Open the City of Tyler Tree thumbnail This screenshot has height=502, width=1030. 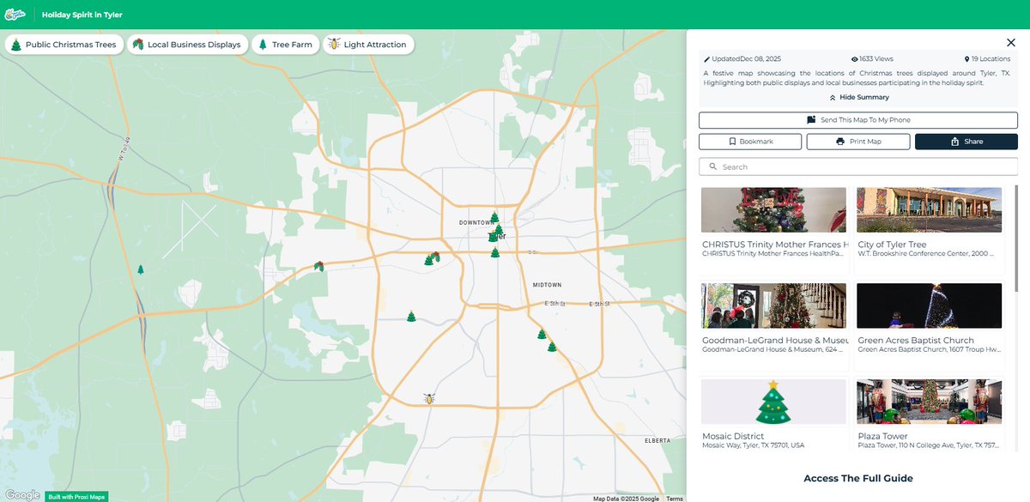[x=930, y=210]
